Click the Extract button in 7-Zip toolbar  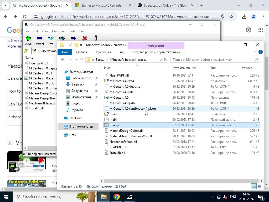(39, 41)
